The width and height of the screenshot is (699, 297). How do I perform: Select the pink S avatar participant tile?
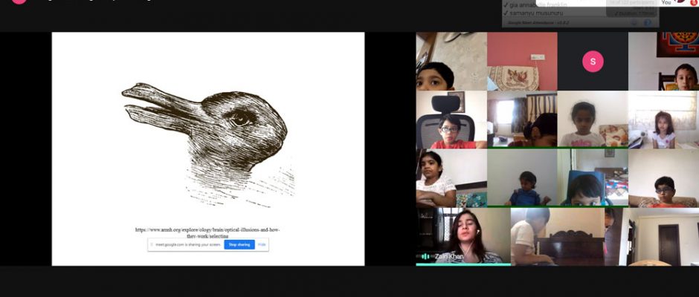tap(593, 62)
